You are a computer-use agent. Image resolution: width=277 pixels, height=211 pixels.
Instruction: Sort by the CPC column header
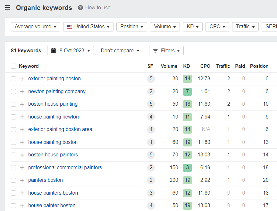click(205, 66)
